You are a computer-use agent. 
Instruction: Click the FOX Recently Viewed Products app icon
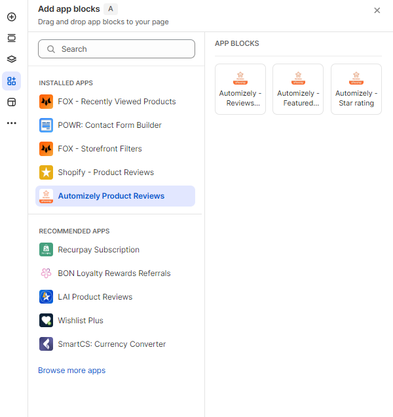coord(46,102)
